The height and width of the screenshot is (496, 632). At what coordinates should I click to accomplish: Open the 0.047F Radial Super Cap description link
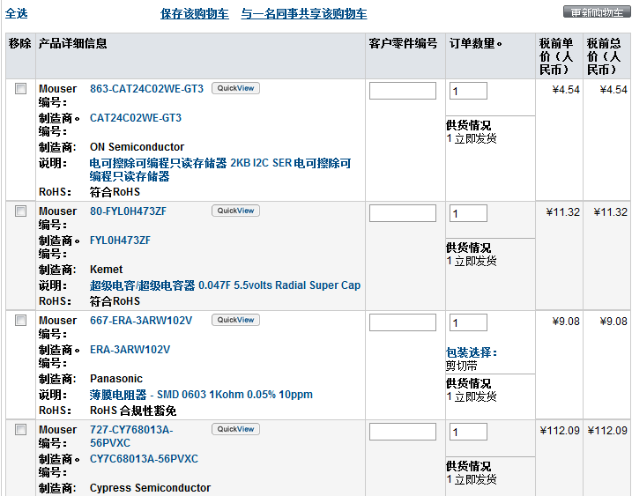(x=225, y=285)
